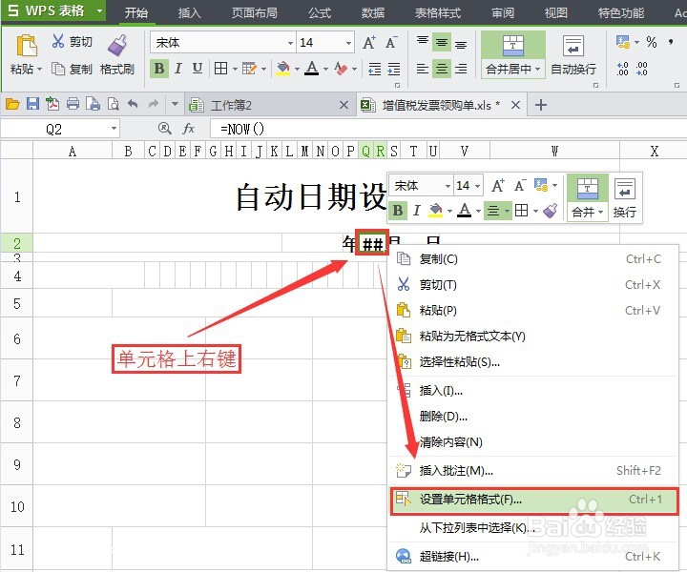
Task: Click the formula bar containing =NOW()
Action: click(447, 129)
